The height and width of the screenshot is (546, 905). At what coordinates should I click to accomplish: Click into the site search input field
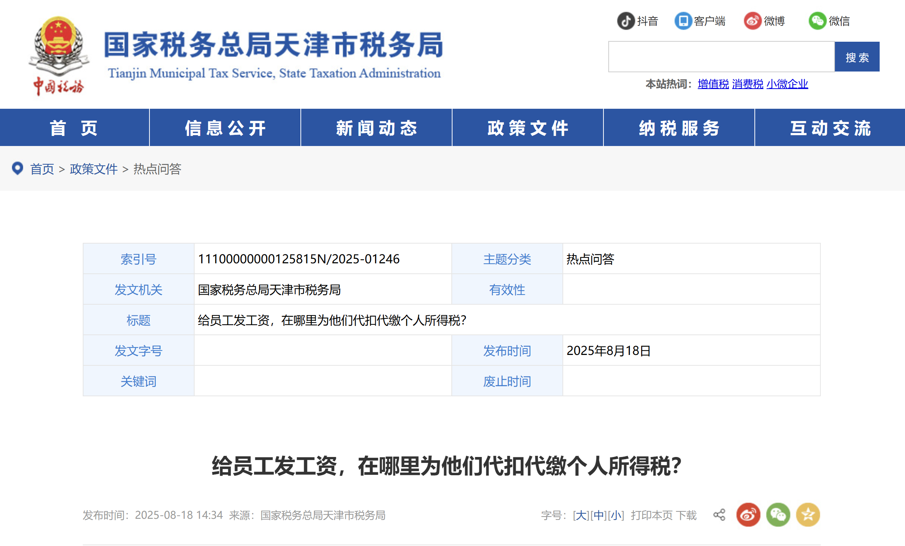pos(721,57)
